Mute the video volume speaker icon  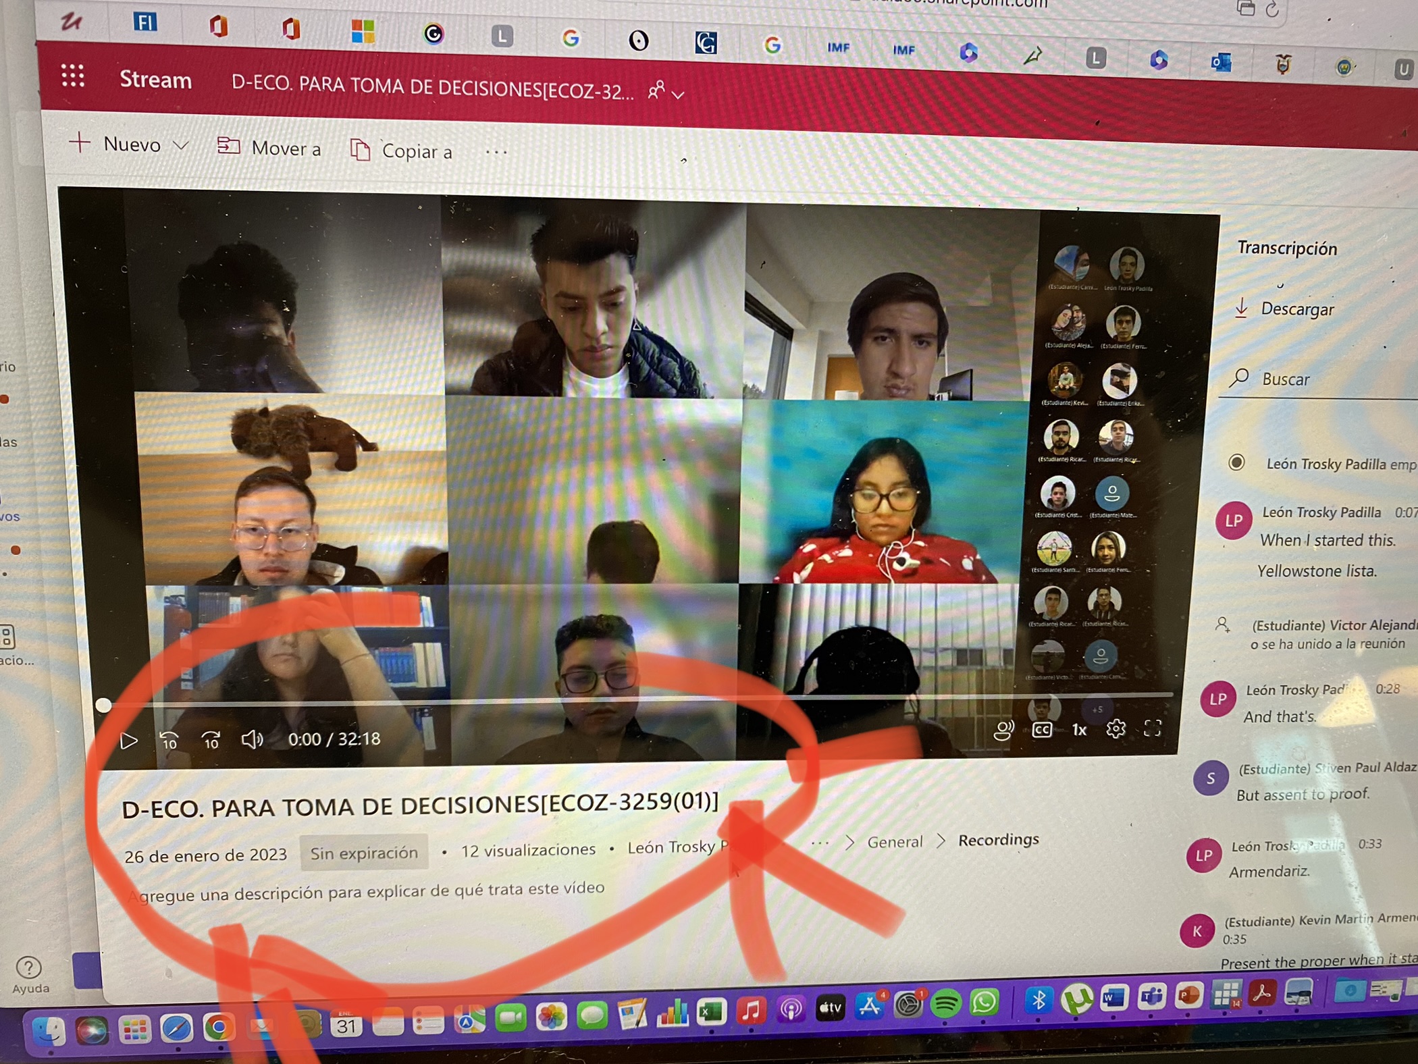pyautogui.click(x=252, y=739)
